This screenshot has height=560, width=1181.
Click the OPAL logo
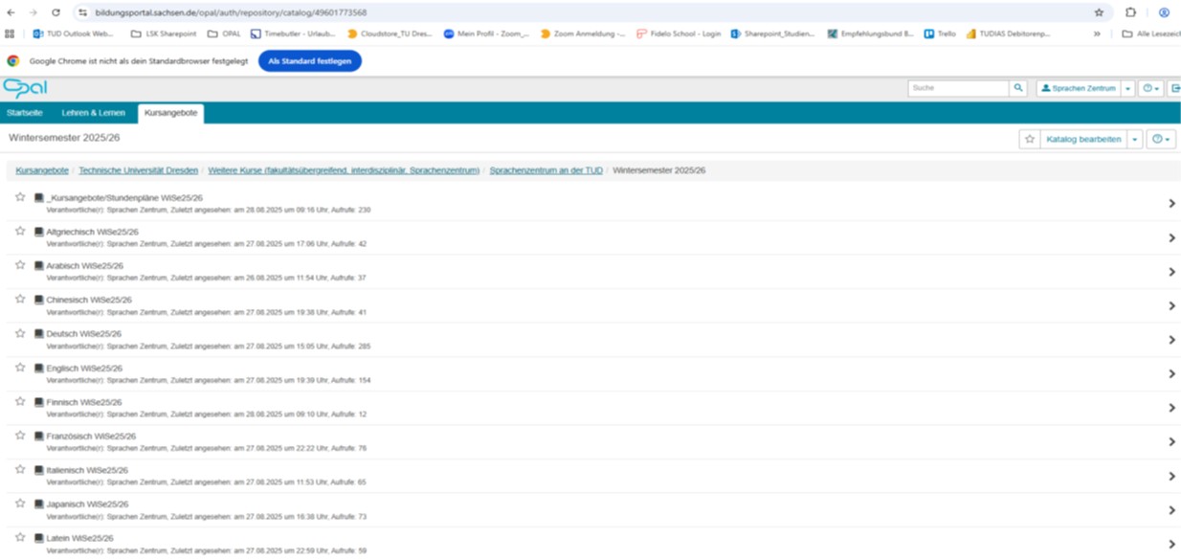click(24, 88)
